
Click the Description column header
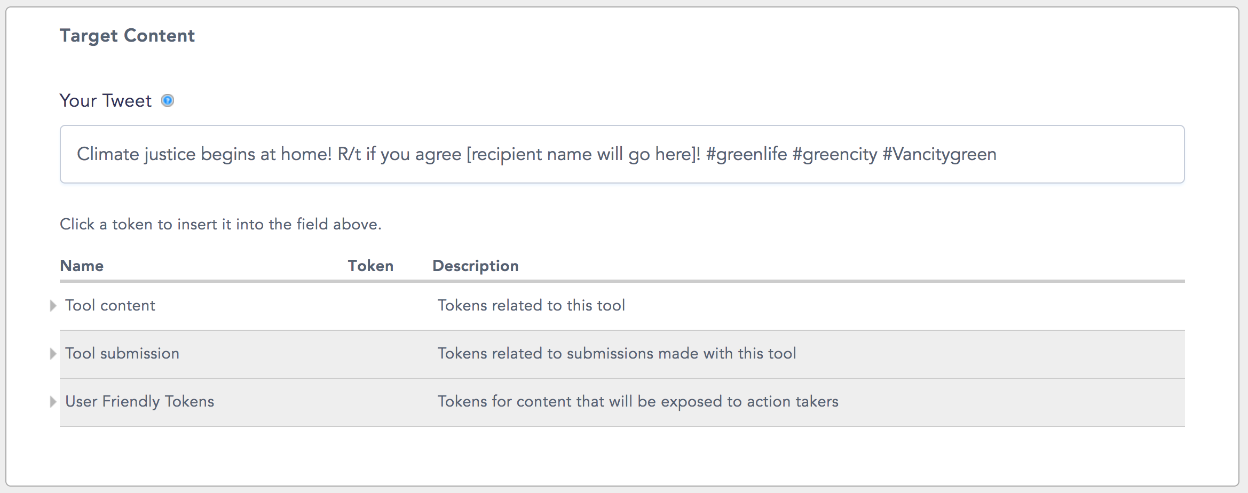[475, 266]
